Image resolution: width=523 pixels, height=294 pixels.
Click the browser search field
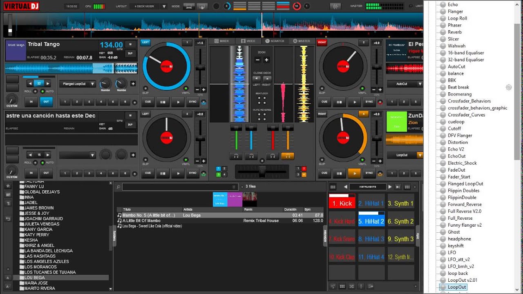pyautogui.click(x=181, y=187)
